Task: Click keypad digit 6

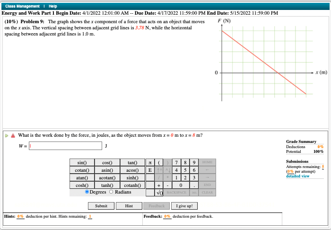Action: coord(194,170)
